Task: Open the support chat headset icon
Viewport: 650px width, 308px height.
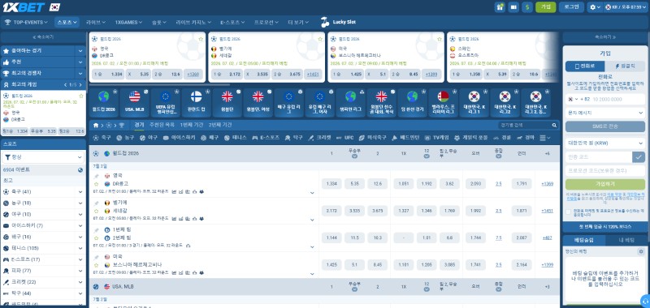Action: click(x=644, y=301)
